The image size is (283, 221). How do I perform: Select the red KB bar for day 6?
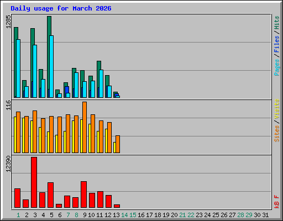point(59,206)
